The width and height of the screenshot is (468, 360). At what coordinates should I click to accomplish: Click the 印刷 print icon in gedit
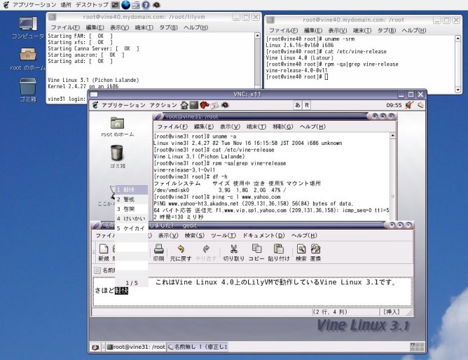click(x=159, y=252)
